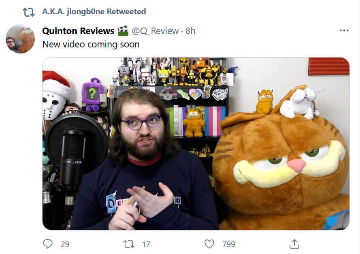Open A.K.A. jlongb0ne Retweeted link
The image size is (360, 254).
click(x=94, y=11)
